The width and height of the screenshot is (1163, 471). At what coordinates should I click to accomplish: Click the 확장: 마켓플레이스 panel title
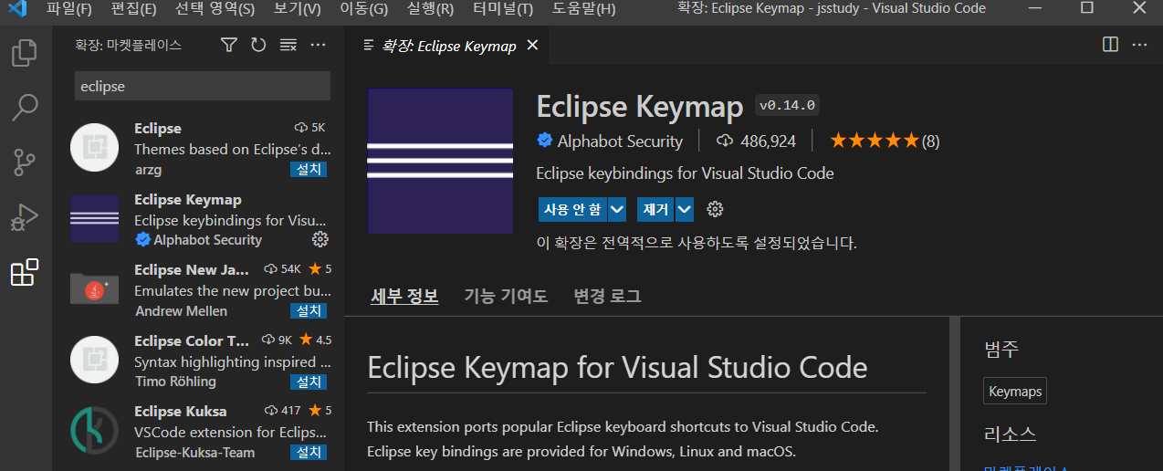click(128, 45)
